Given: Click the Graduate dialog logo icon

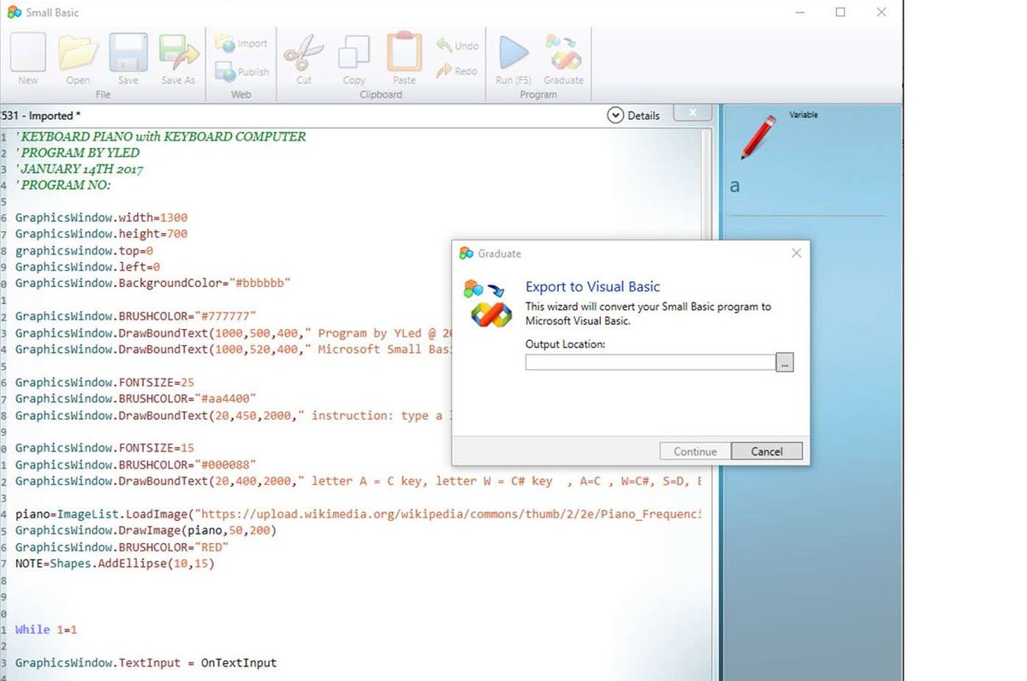Looking at the screenshot, I should [486, 302].
